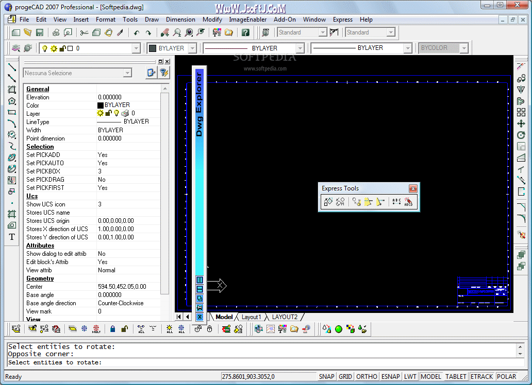
Task: Toggle ORTHO mode in status bar
Action: click(x=367, y=377)
